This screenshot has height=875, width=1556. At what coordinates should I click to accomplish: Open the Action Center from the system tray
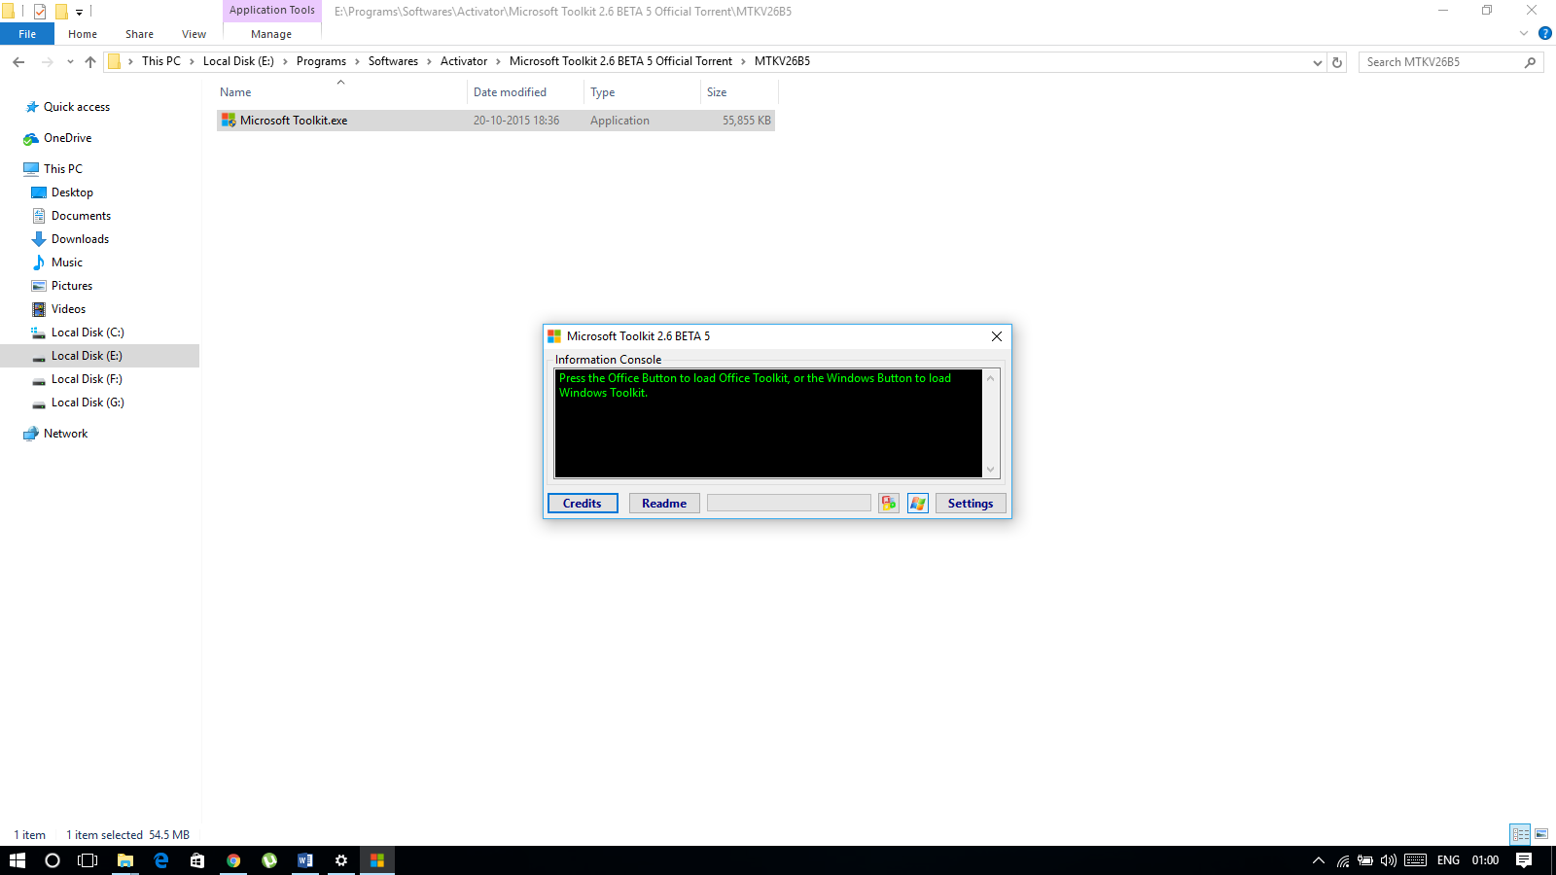(1522, 859)
